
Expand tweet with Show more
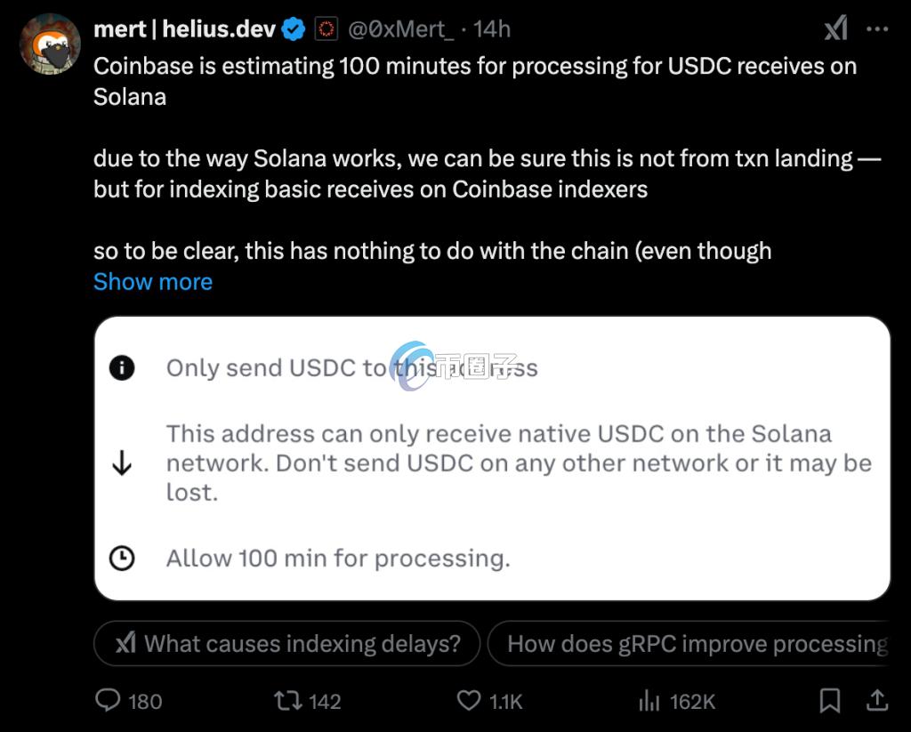(153, 282)
